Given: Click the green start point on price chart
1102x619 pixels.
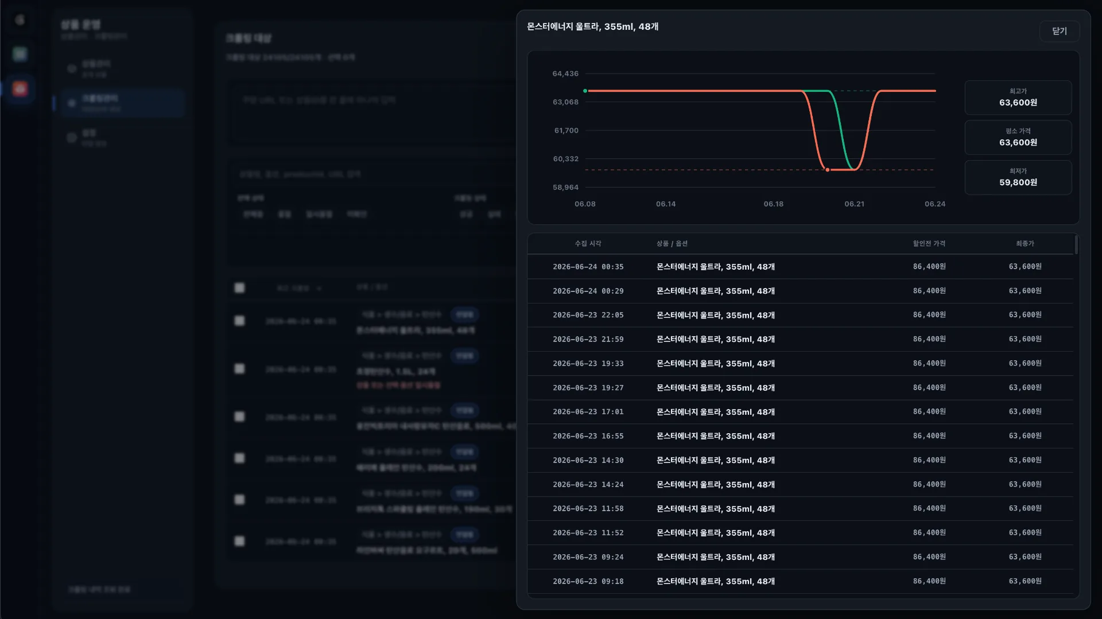Looking at the screenshot, I should (585, 91).
